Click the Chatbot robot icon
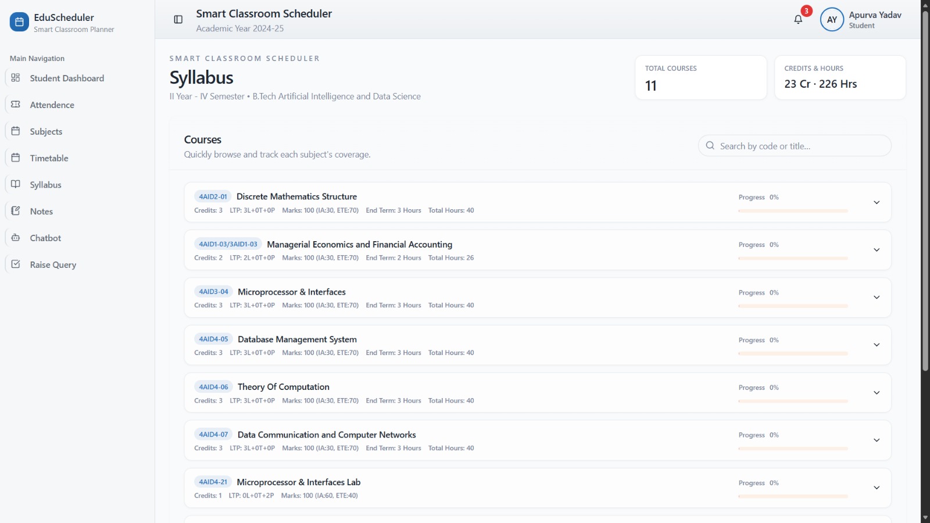 coord(16,238)
